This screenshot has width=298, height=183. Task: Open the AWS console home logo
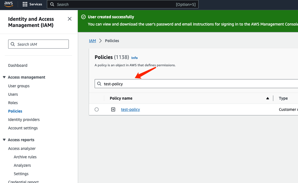point(8,4)
